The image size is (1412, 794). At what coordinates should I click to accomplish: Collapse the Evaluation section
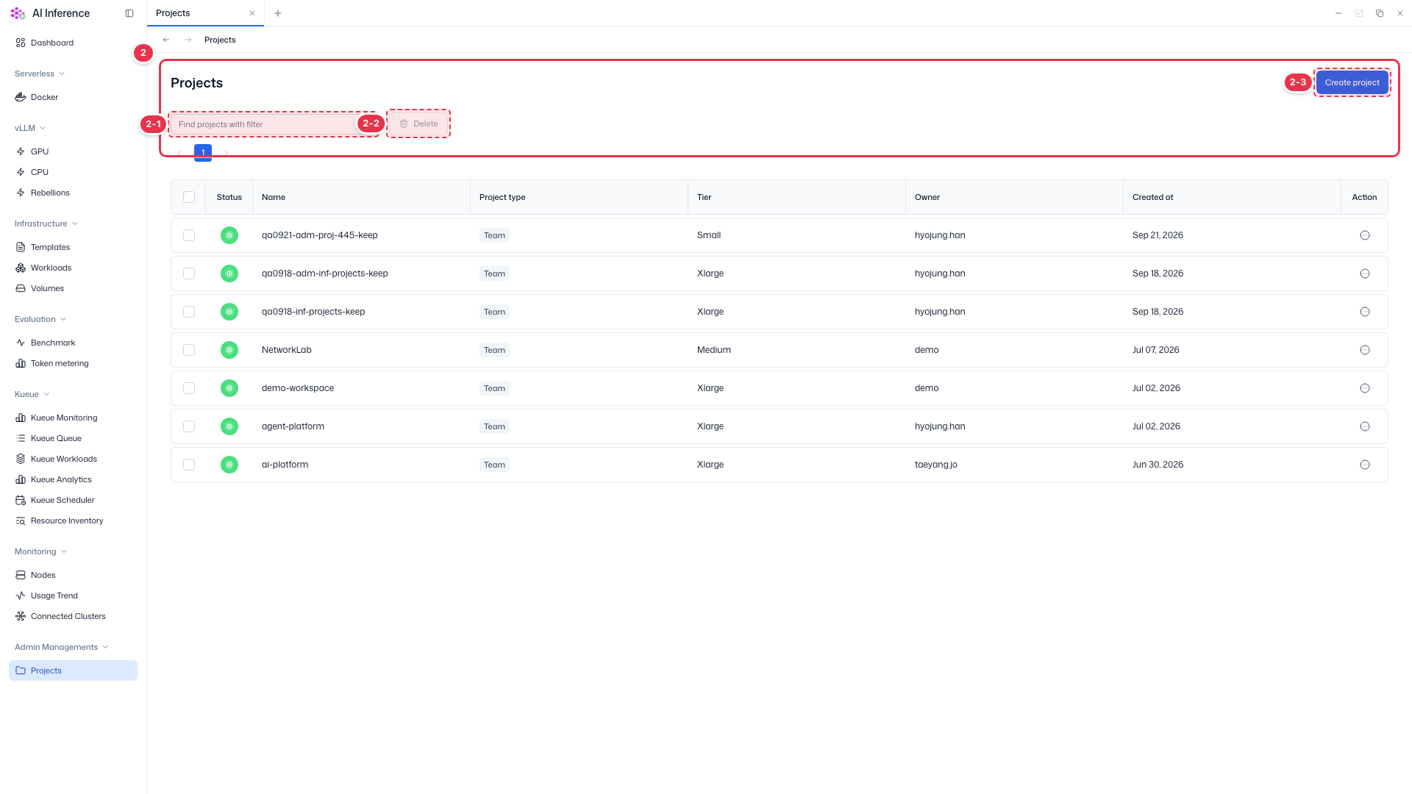coord(40,319)
